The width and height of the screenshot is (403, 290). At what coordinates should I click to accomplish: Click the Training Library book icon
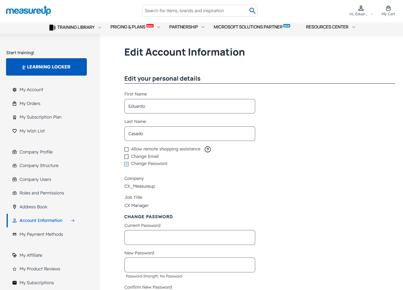click(53, 27)
